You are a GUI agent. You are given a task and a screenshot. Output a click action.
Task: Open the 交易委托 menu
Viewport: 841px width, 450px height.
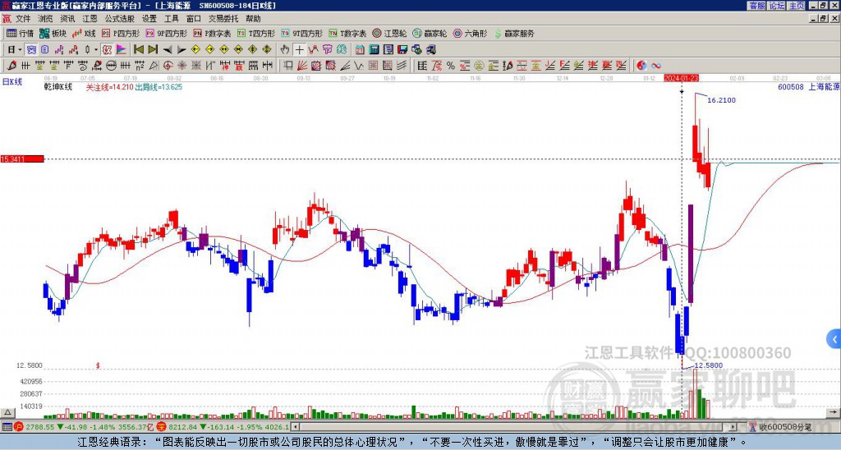tap(223, 19)
